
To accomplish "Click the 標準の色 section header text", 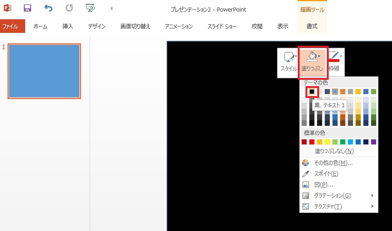I will (315, 133).
